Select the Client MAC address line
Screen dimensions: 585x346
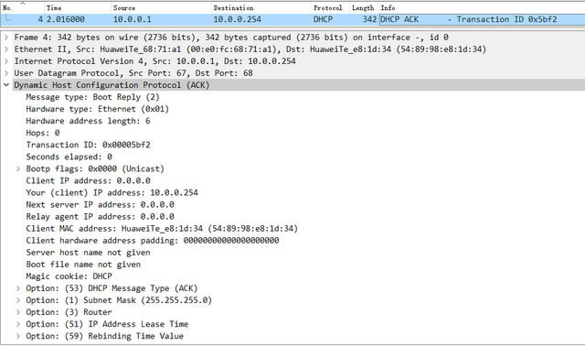pyautogui.click(x=162, y=229)
